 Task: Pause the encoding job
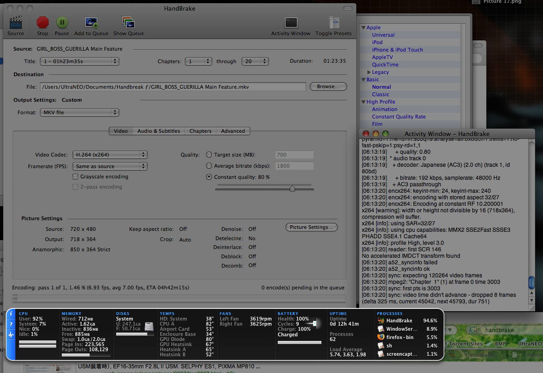click(x=62, y=23)
